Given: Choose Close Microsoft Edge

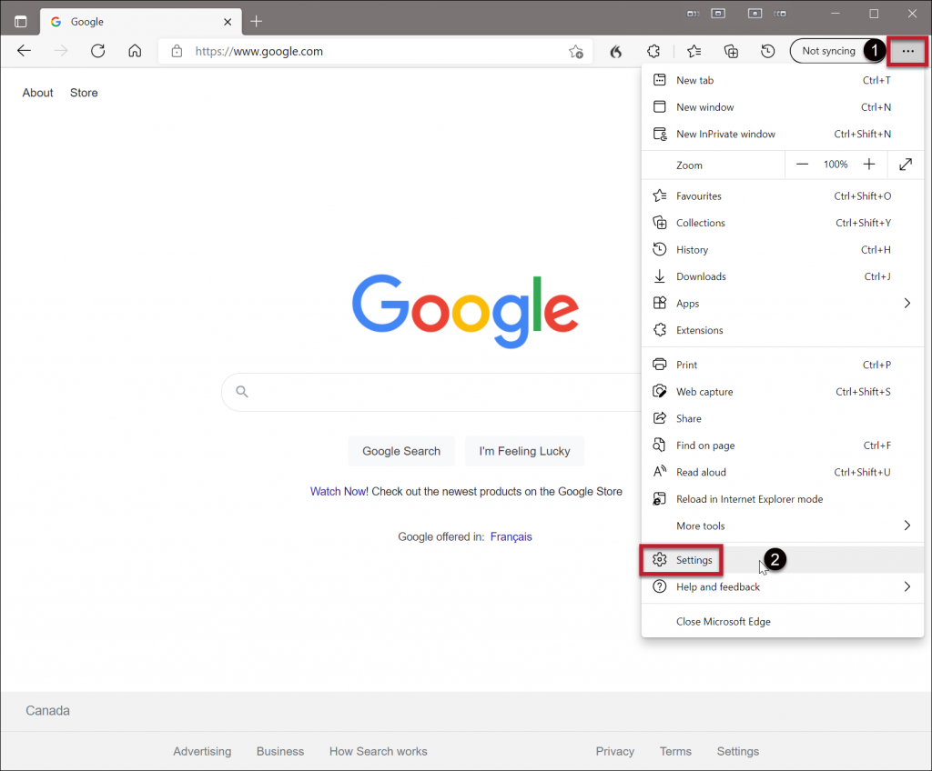Looking at the screenshot, I should [x=782, y=621].
